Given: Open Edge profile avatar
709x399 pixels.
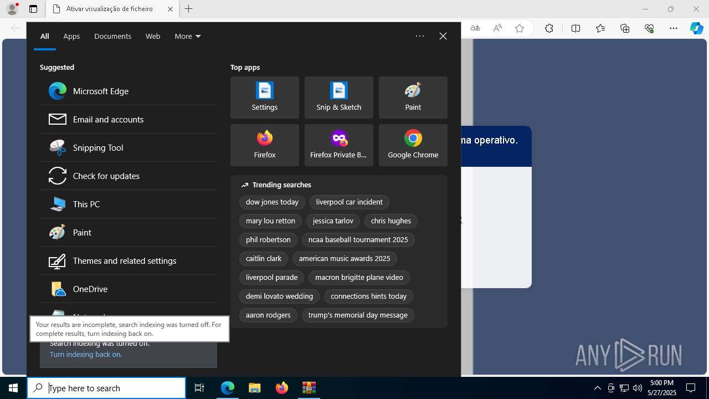Looking at the screenshot, I should (x=12, y=9).
